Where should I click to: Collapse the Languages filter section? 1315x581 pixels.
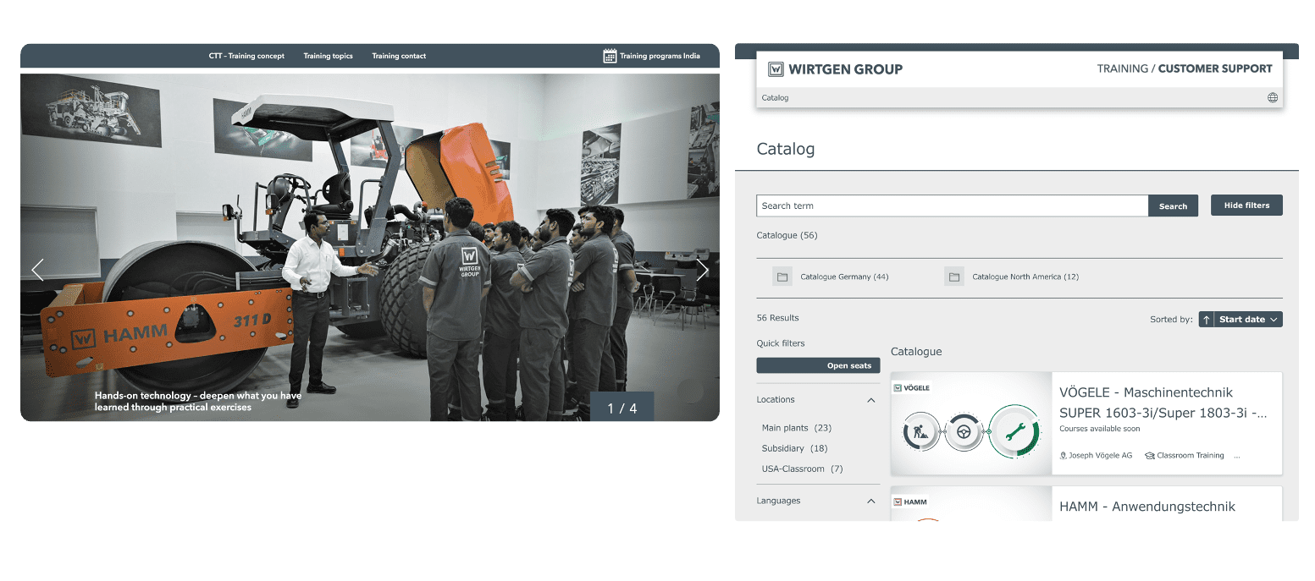[871, 502]
